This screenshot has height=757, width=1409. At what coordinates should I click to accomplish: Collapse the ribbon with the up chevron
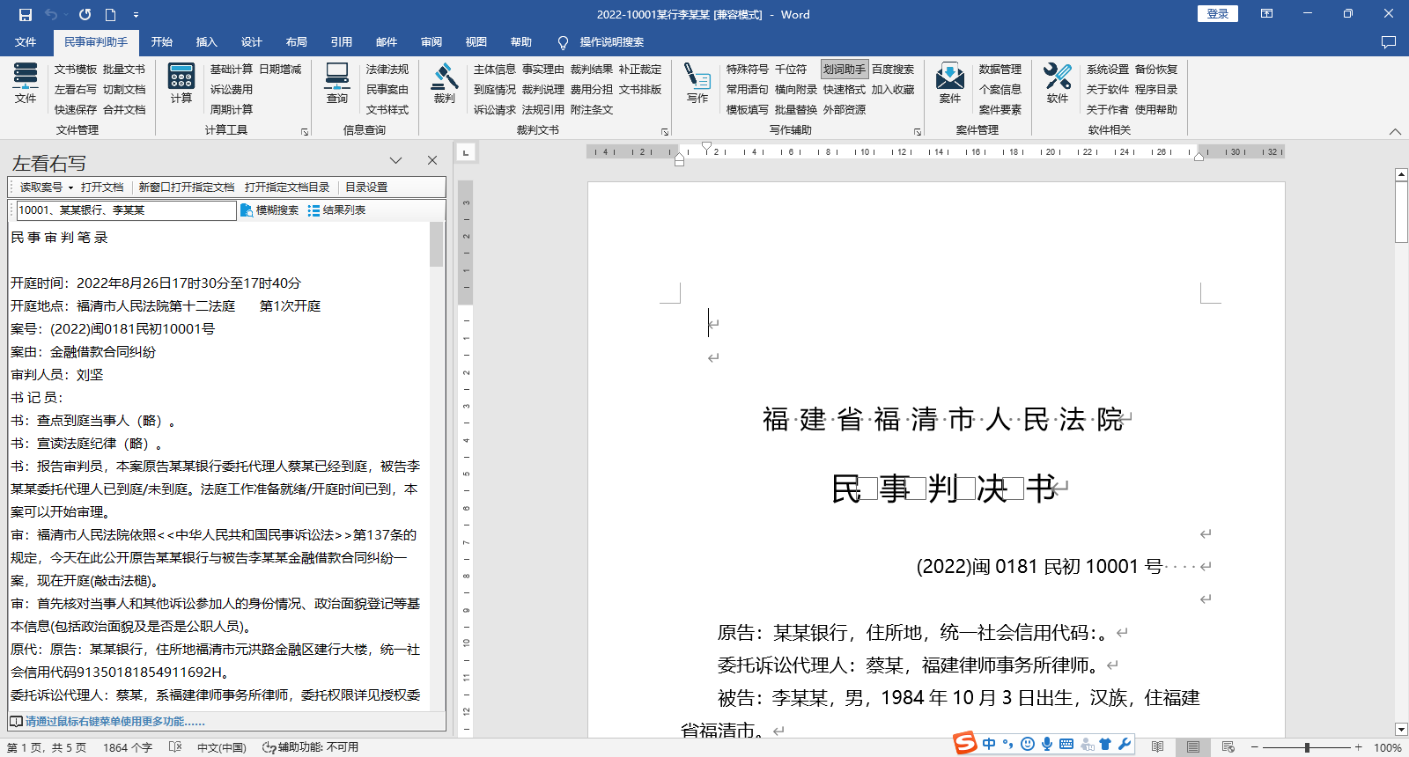(1395, 132)
